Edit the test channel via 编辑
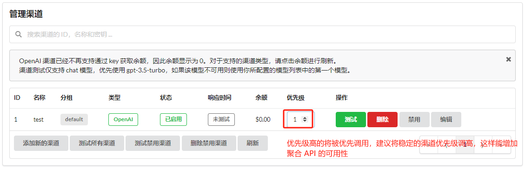Image resolution: width=525 pixels, height=169 pixels. [x=445, y=120]
